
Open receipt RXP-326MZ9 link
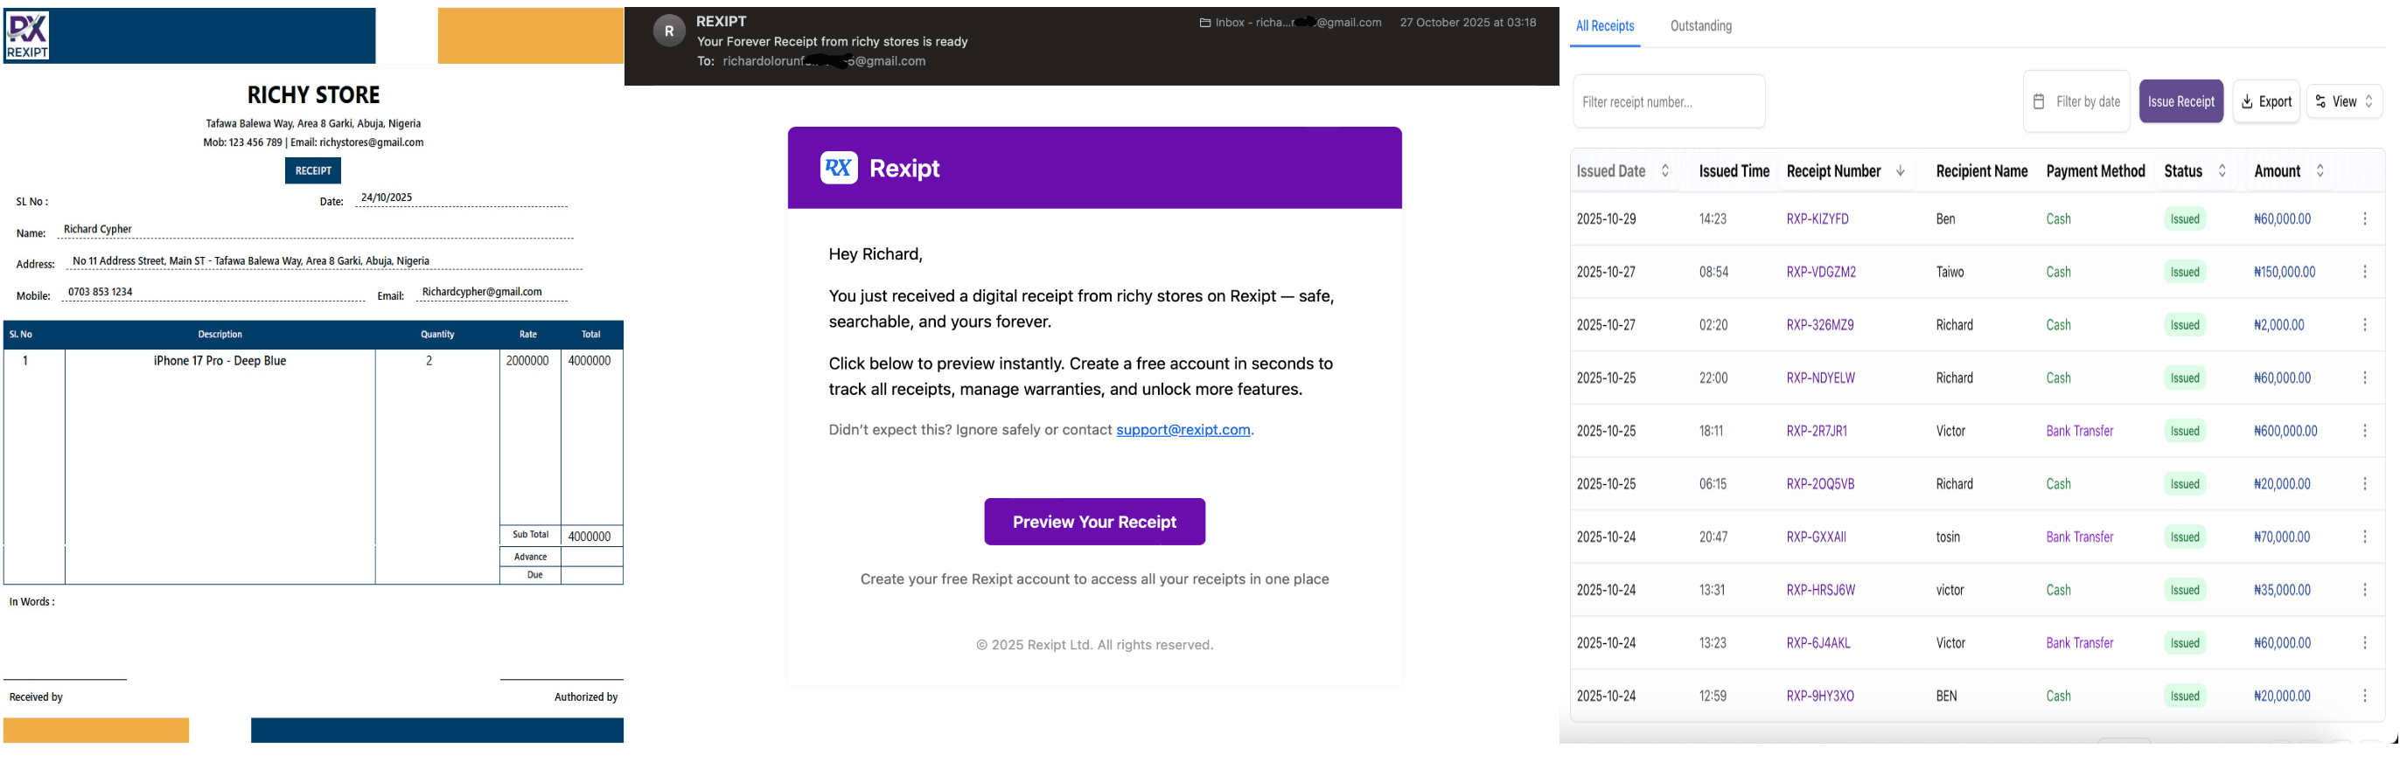coord(1819,326)
